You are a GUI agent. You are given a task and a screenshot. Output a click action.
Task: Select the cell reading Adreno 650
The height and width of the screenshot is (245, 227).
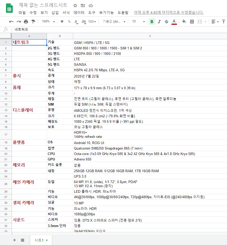(x=150, y=159)
